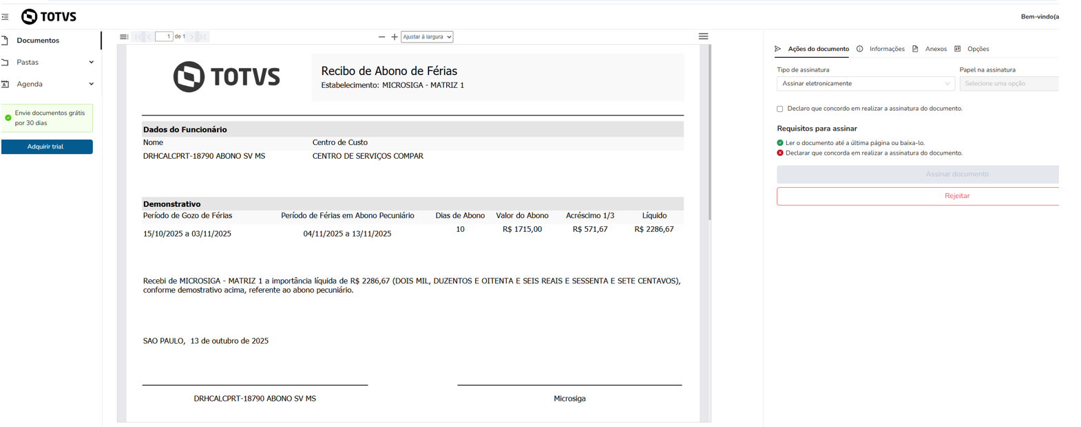This screenshot has width=1081, height=427.
Task: Expand the Agenda chevron
Action: pyautogui.click(x=92, y=84)
